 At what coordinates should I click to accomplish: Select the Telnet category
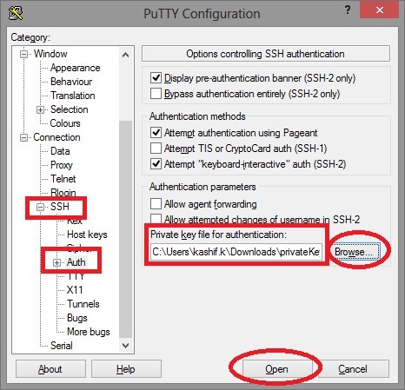pos(63,179)
